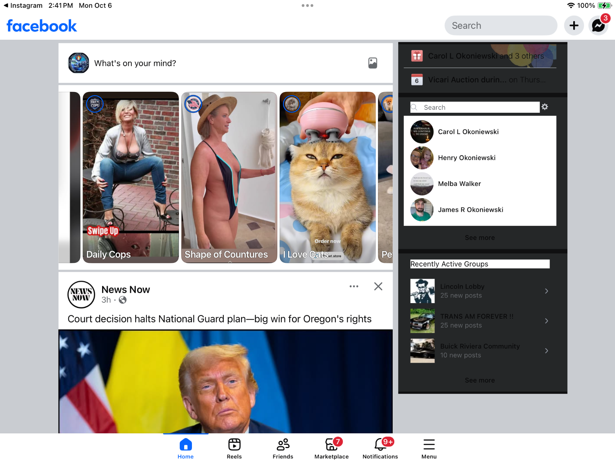The height and width of the screenshot is (461, 615).
Task: Switch to the Reels tab
Action: click(234, 448)
